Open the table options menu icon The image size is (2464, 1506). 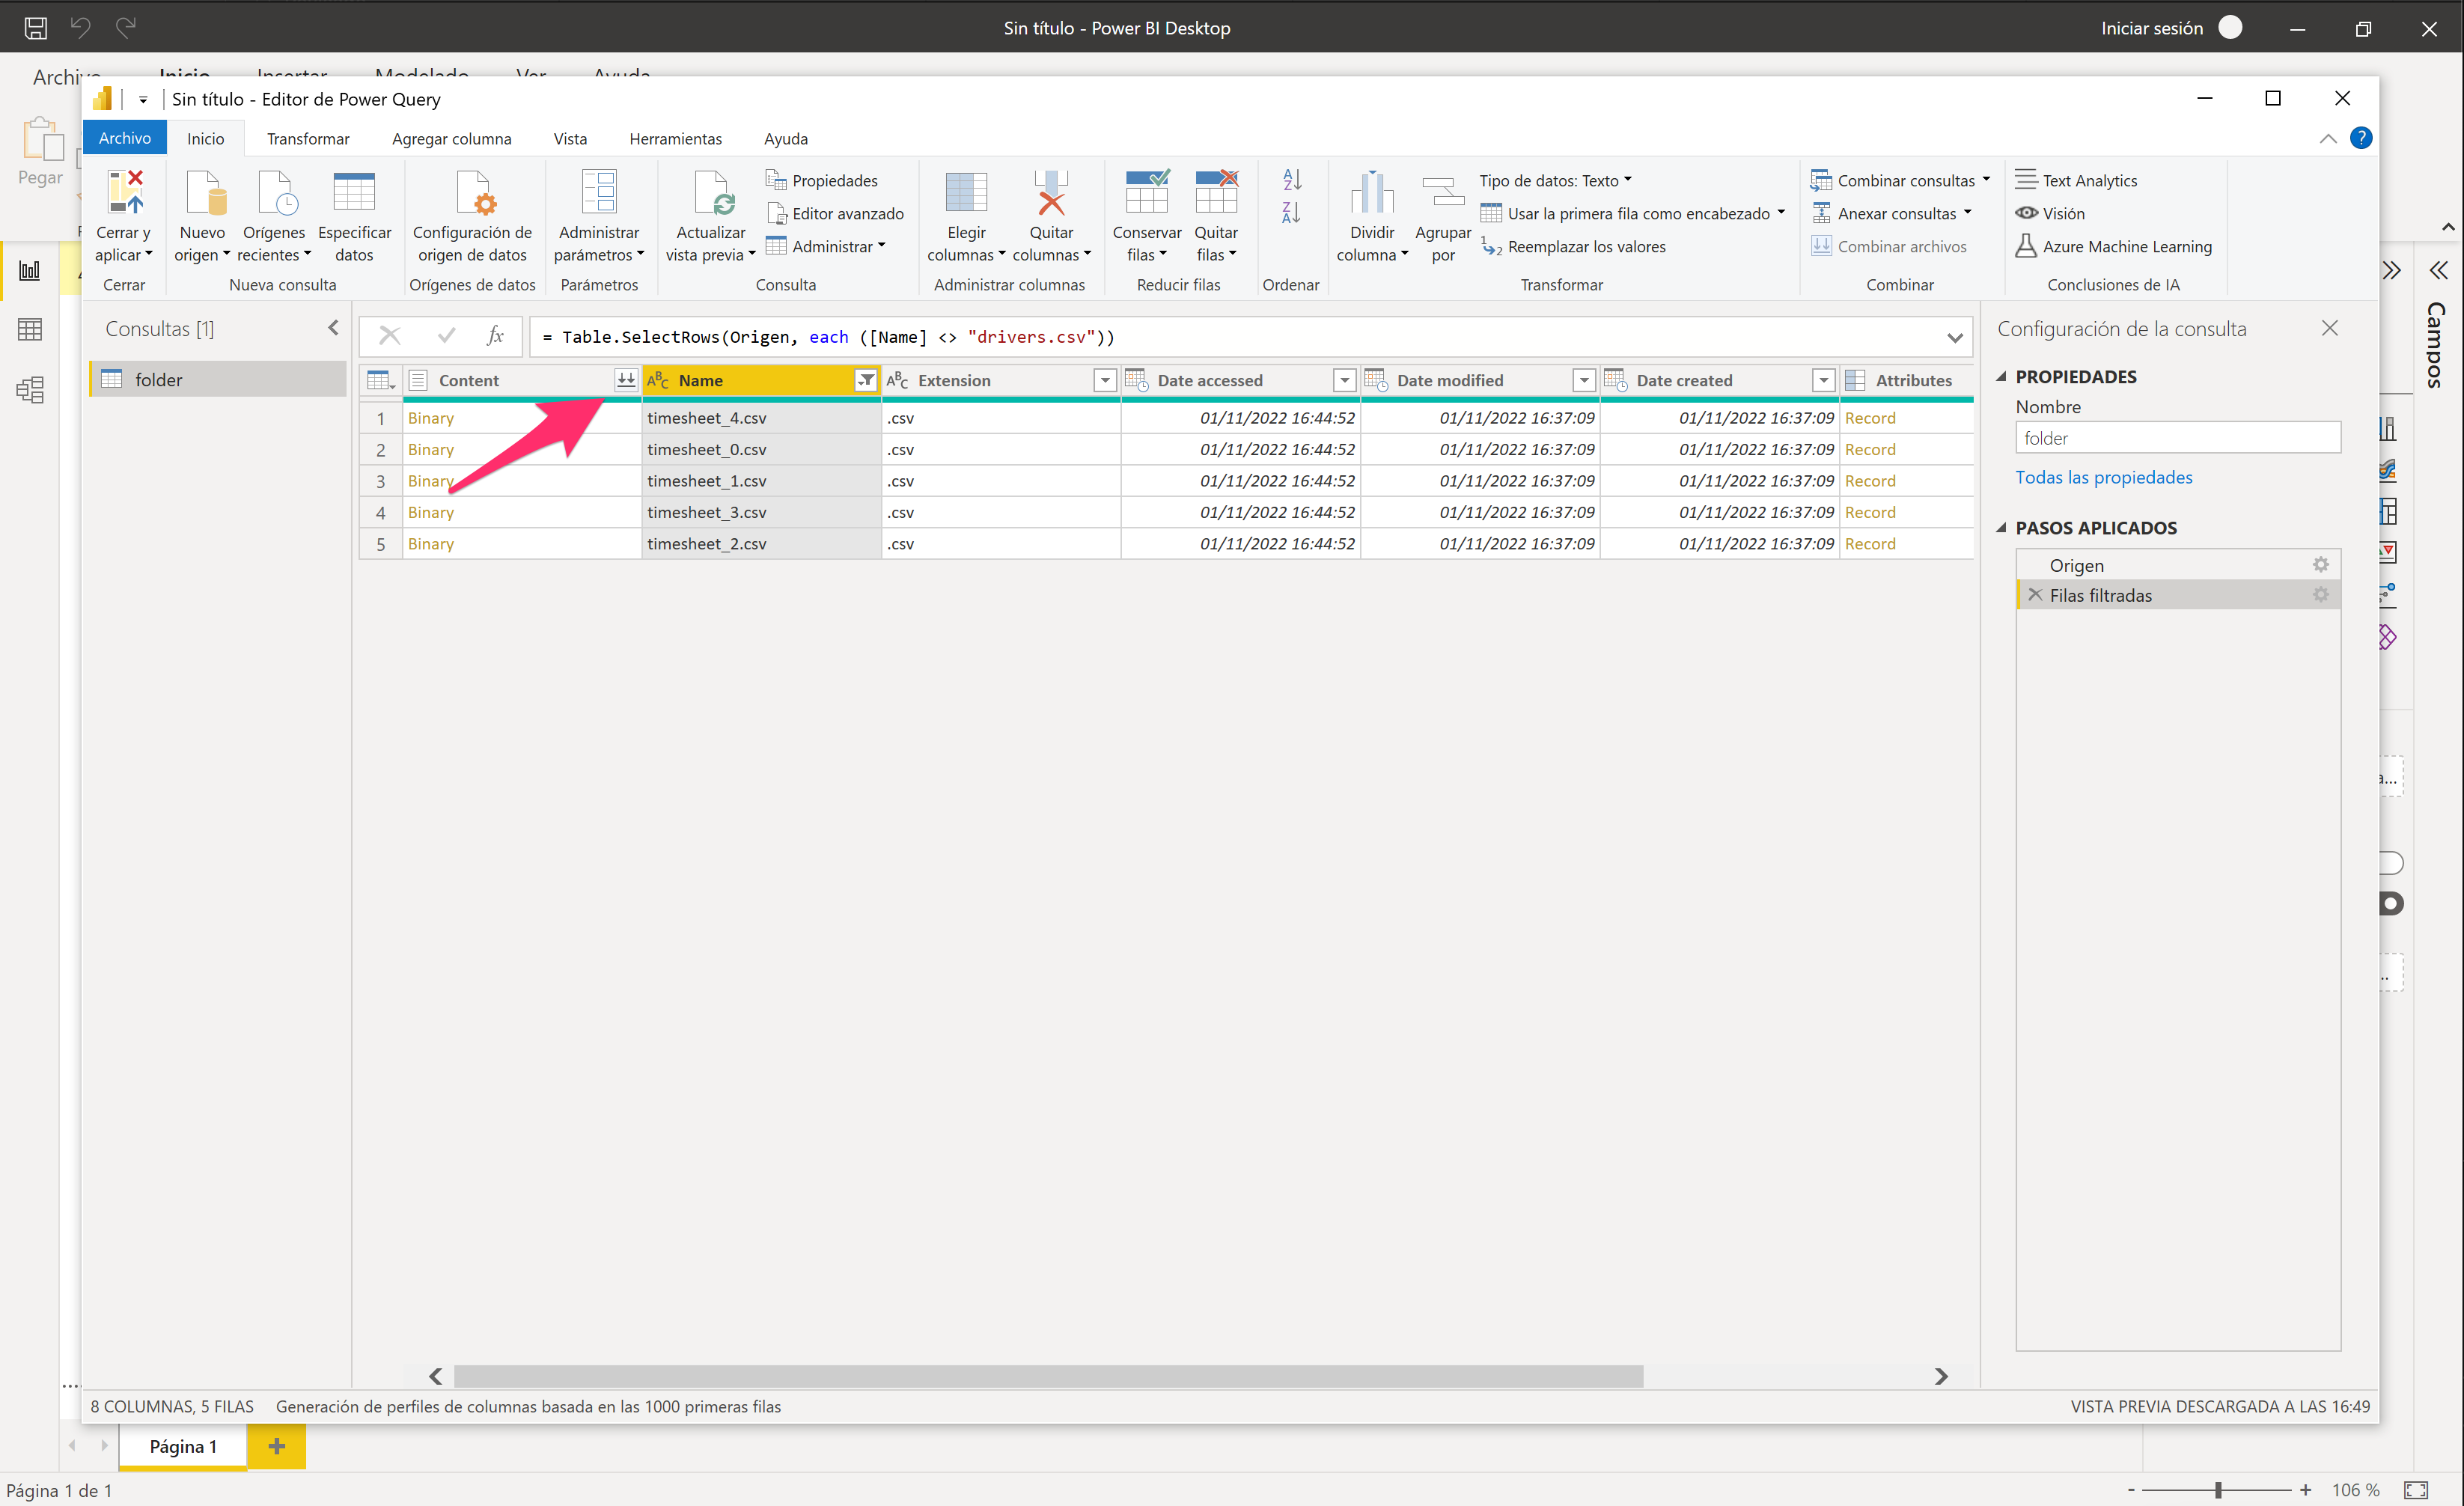tap(381, 380)
